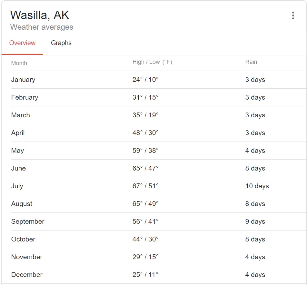This screenshot has width=308, height=285.
Task: Click October's 8 days rain value
Action: [x=255, y=239]
